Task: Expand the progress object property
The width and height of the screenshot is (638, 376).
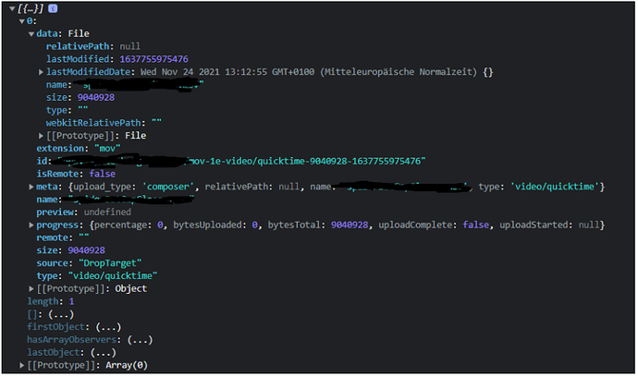Action: coord(31,224)
